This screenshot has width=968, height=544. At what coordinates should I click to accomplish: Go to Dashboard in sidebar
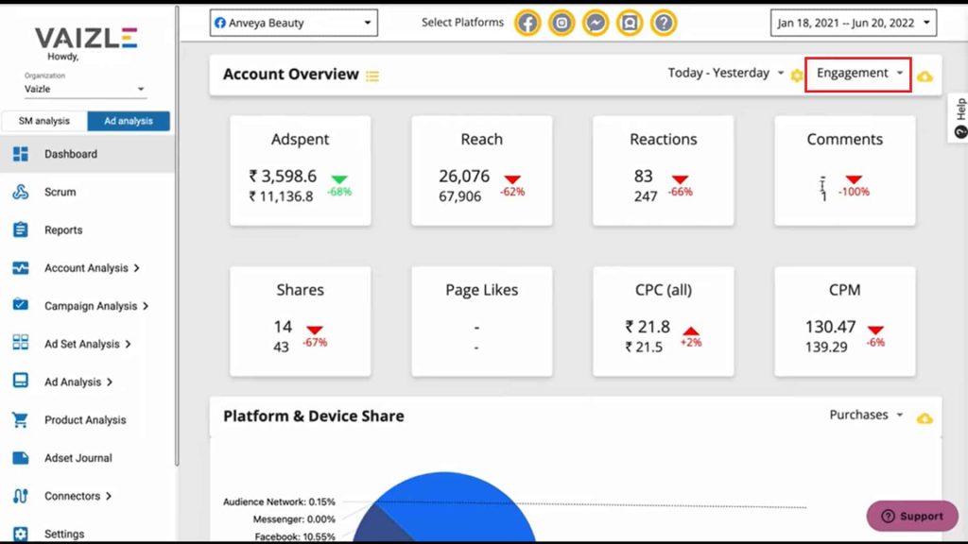coord(88,154)
